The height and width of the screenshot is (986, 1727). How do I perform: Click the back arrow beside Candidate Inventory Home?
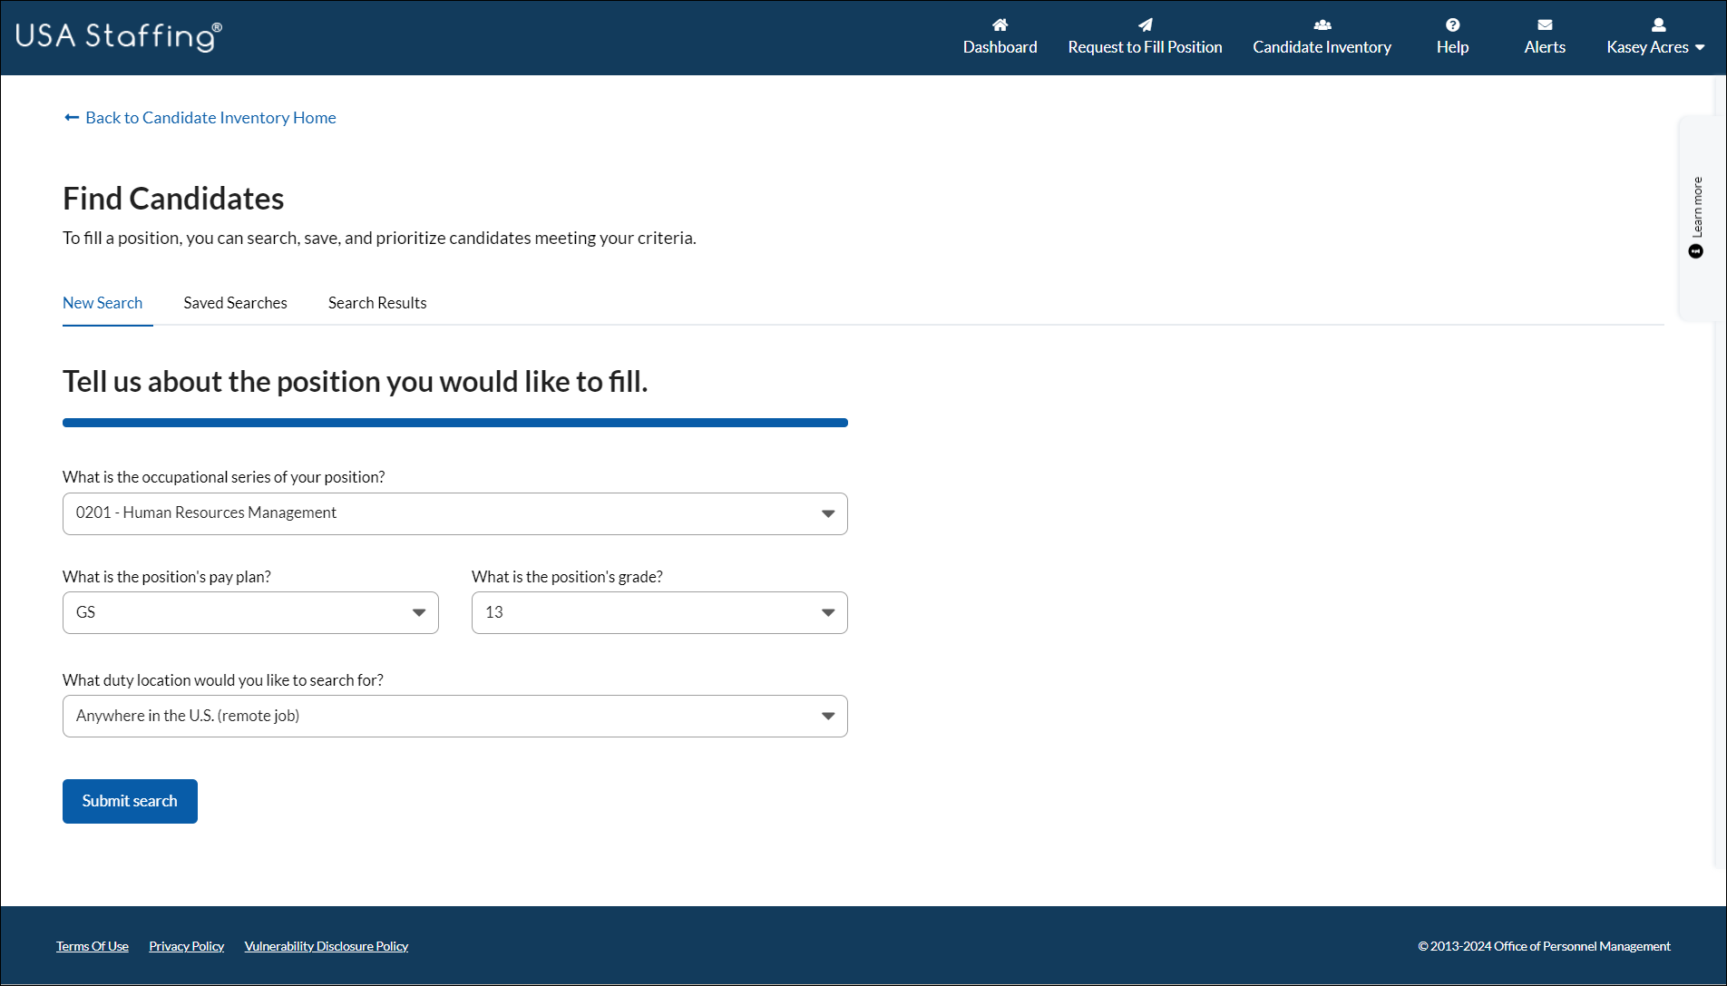pos(72,117)
